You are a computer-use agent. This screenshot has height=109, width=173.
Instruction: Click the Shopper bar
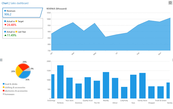coord(151,92)
